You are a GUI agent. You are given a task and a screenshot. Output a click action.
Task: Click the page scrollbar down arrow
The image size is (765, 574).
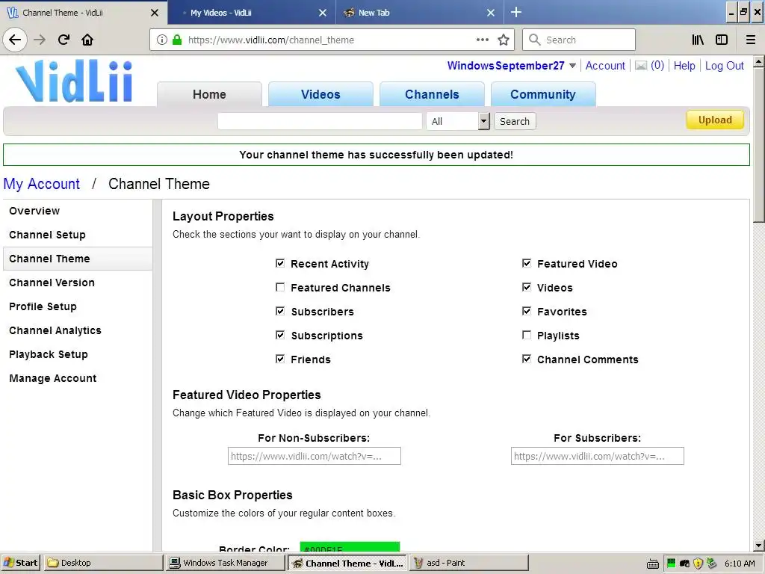pyautogui.click(x=759, y=546)
